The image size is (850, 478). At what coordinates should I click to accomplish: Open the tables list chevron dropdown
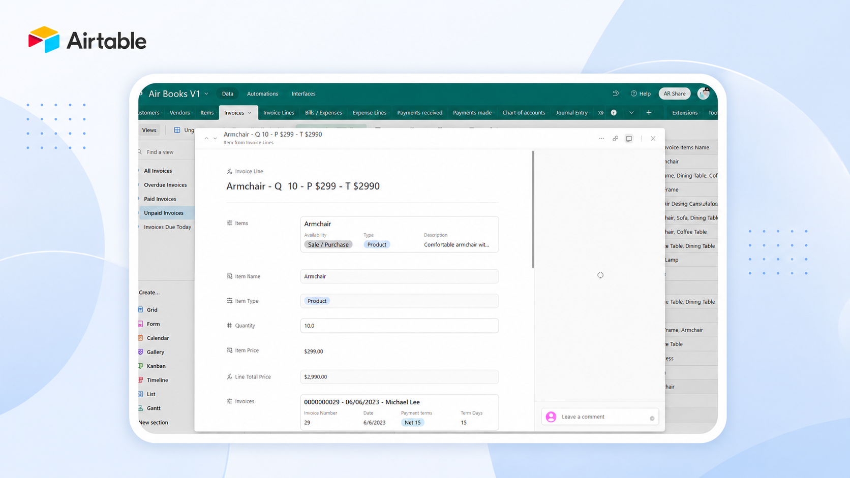[631, 113]
